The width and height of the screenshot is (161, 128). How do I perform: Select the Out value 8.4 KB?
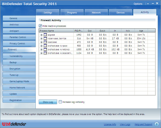pyautogui.click(x=90, y=39)
